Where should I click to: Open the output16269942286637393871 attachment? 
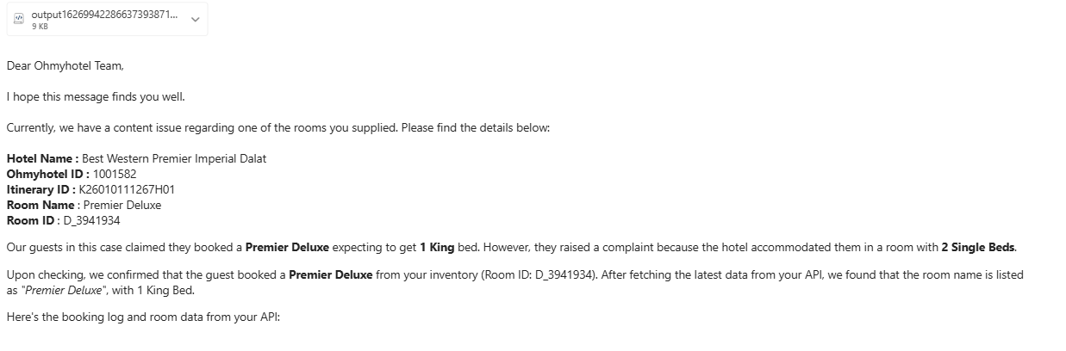pos(105,15)
